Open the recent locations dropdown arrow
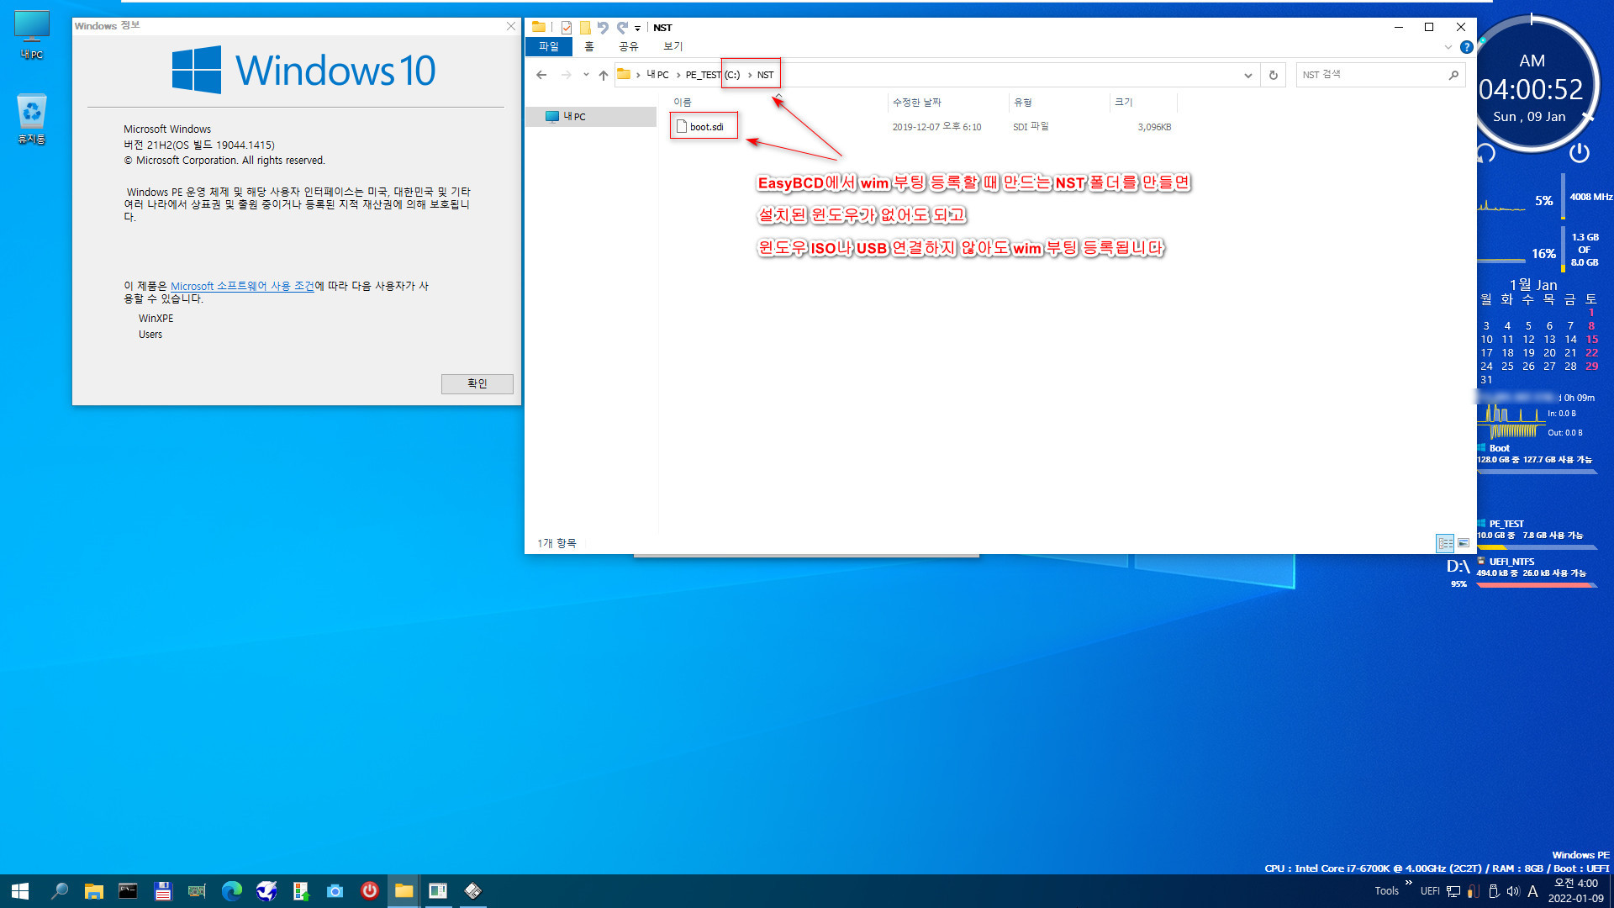This screenshot has width=1614, height=908. [x=586, y=75]
